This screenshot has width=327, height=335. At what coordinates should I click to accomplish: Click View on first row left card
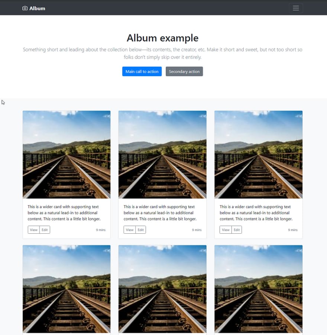(33, 230)
